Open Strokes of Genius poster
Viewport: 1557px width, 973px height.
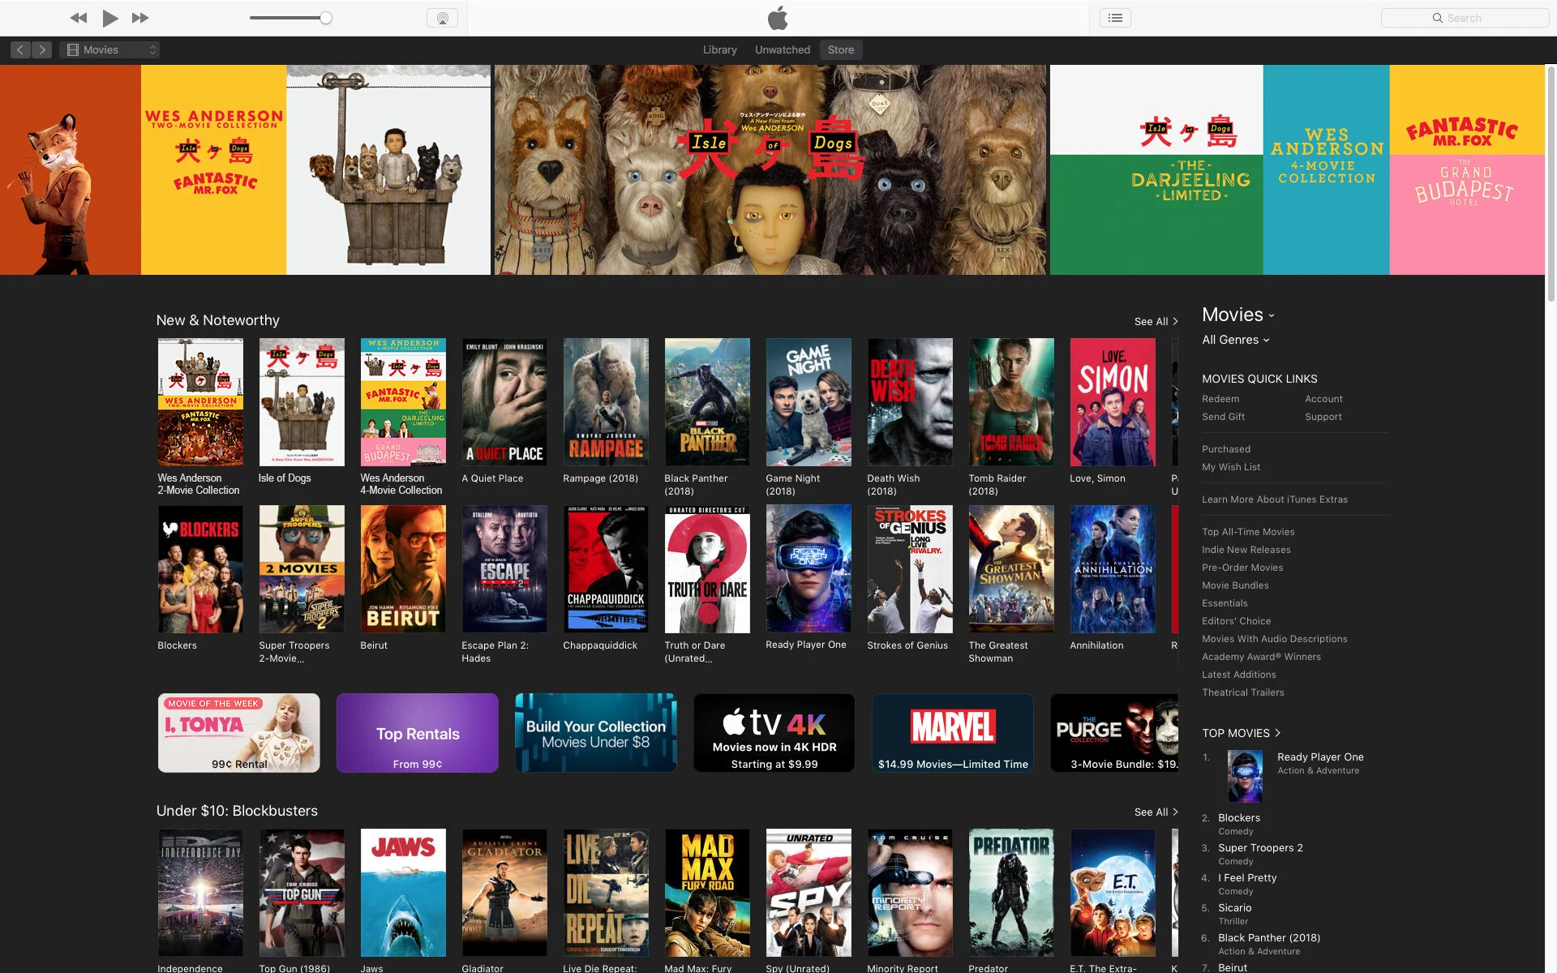point(910,569)
